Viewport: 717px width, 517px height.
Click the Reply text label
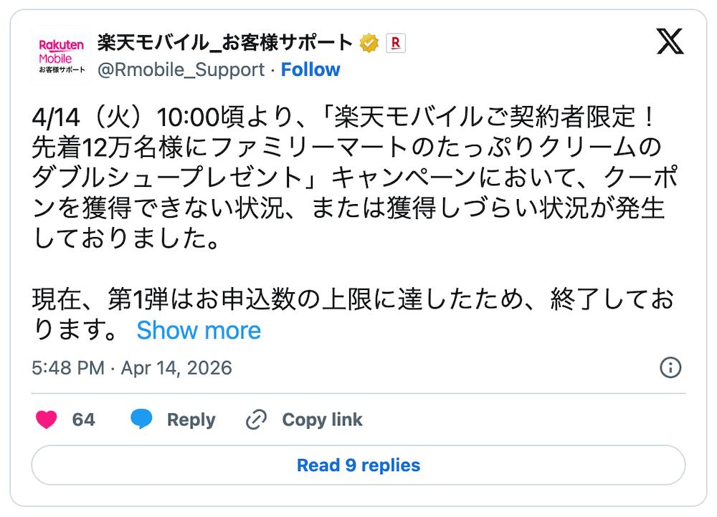tap(191, 420)
